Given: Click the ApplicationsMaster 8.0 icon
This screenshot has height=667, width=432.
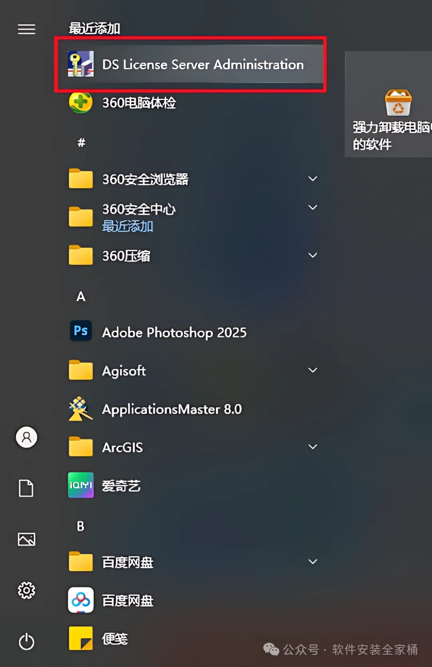Looking at the screenshot, I should [80, 409].
